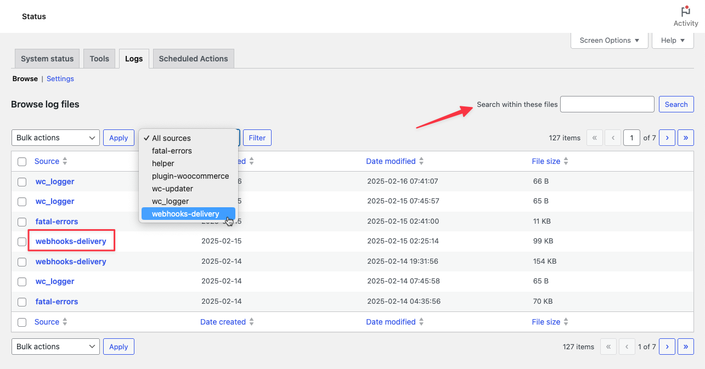Jump to last page in top pagination
This screenshot has width=705, height=369.
685,138
